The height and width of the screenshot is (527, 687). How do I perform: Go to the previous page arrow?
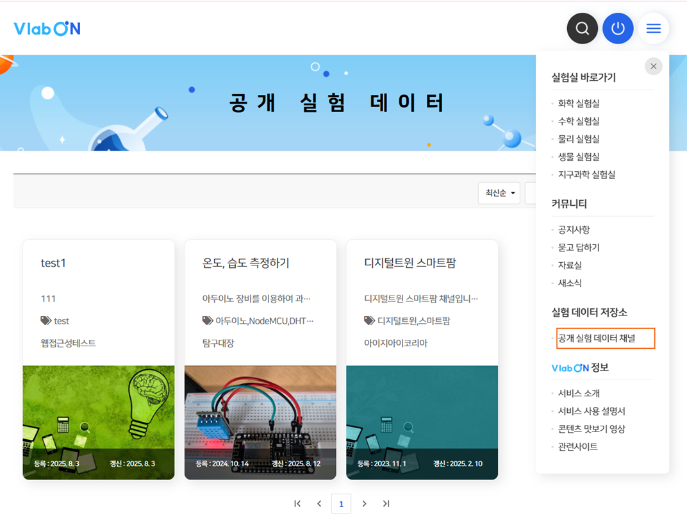point(319,504)
